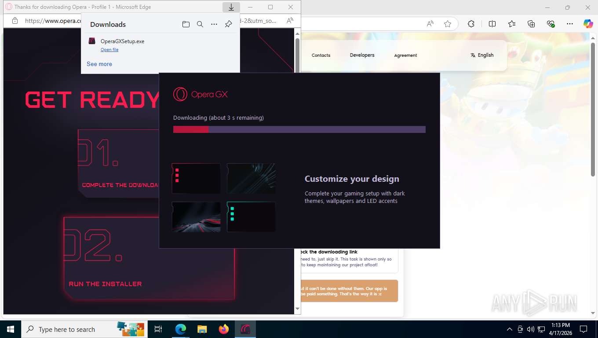Viewport: 598px width, 338px height.
Task: Open Developers menu item
Action: [x=362, y=55]
